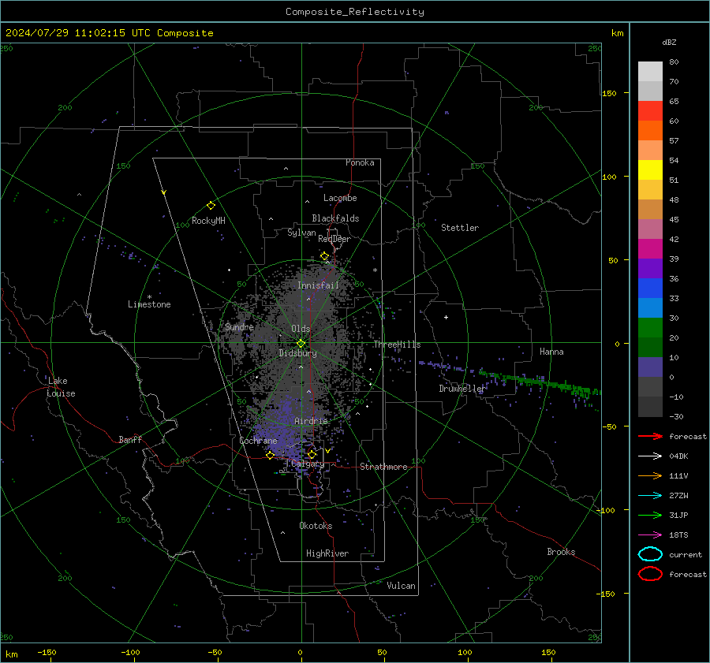Click the Hanna label
Viewport: 710px width, 663px height.
[x=551, y=352]
